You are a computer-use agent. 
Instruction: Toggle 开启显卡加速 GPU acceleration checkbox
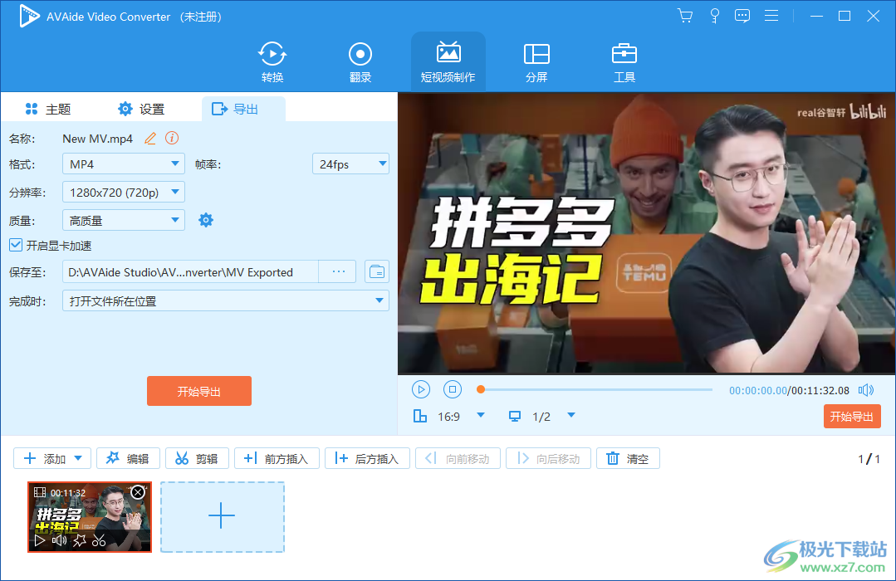(16, 245)
